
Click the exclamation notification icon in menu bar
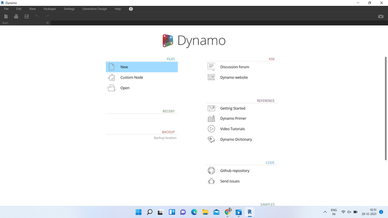click(x=131, y=9)
